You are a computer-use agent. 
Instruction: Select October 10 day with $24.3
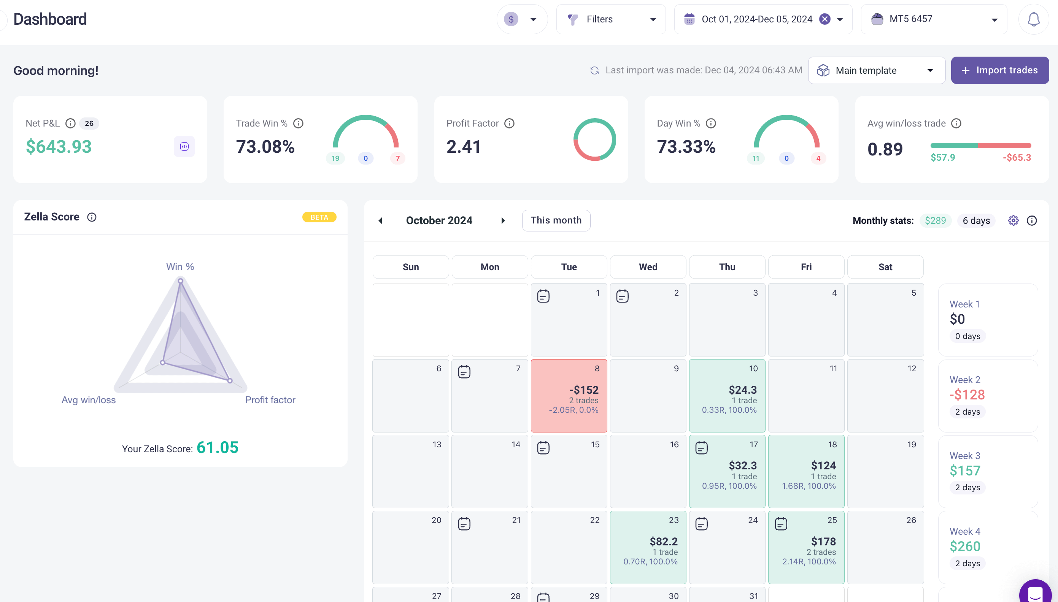[727, 396]
